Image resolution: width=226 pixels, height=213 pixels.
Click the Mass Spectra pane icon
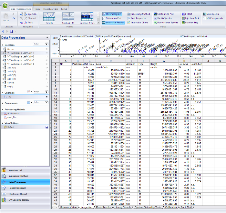pos(205,14)
